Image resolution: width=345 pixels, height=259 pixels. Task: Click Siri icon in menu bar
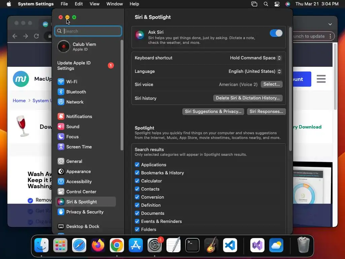(288, 4)
